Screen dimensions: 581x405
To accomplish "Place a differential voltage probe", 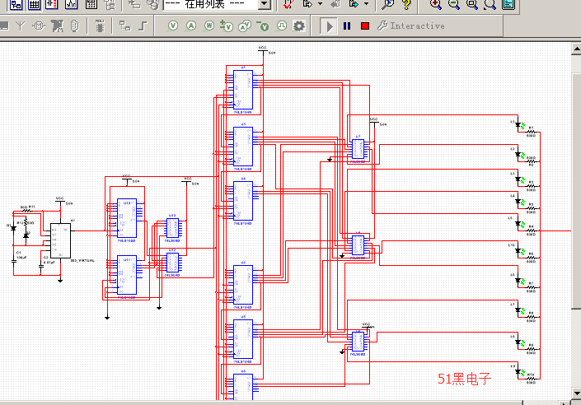I will click(x=227, y=26).
